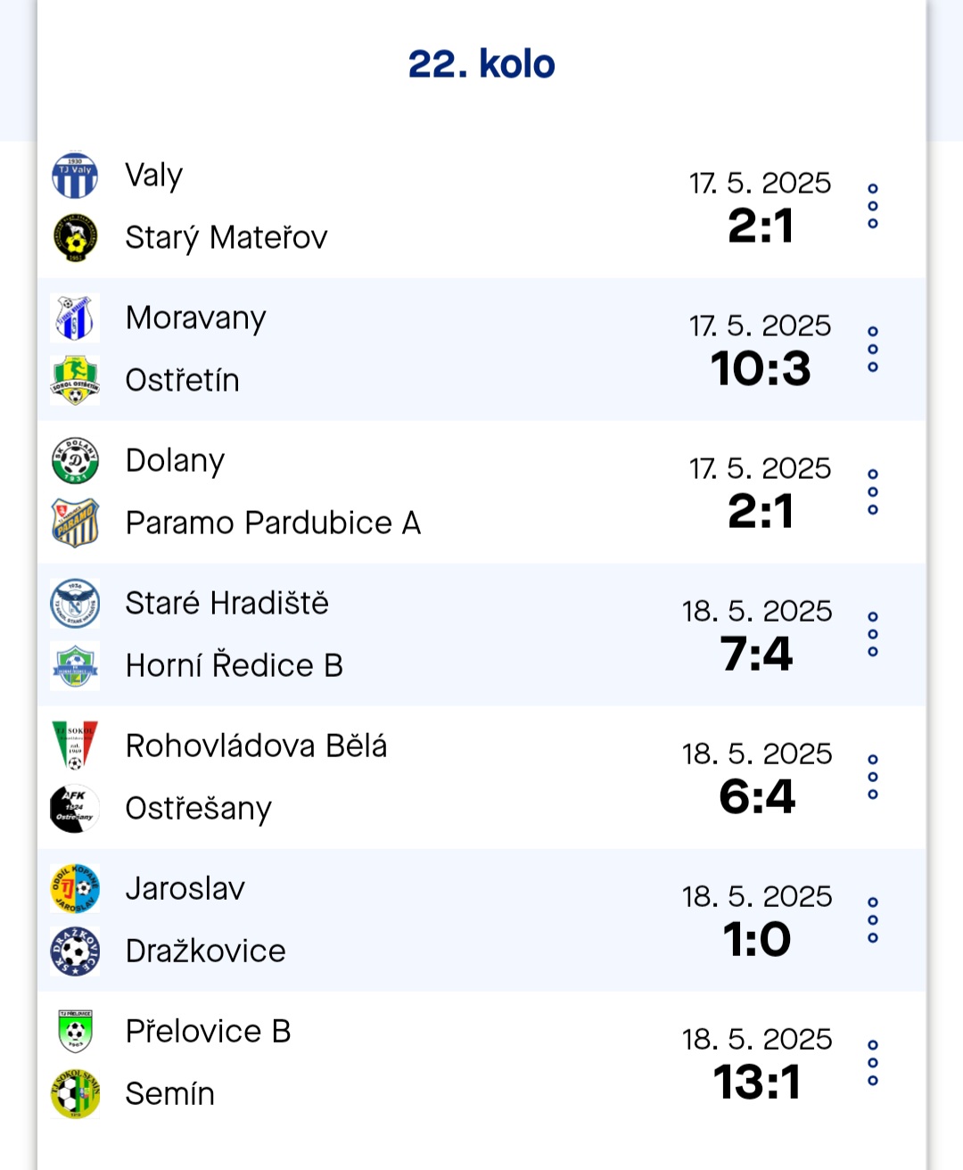The height and width of the screenshot is (1170, 963).
Task: Open Paramo Pardubice striped crest
Action: tap(75, 523)
